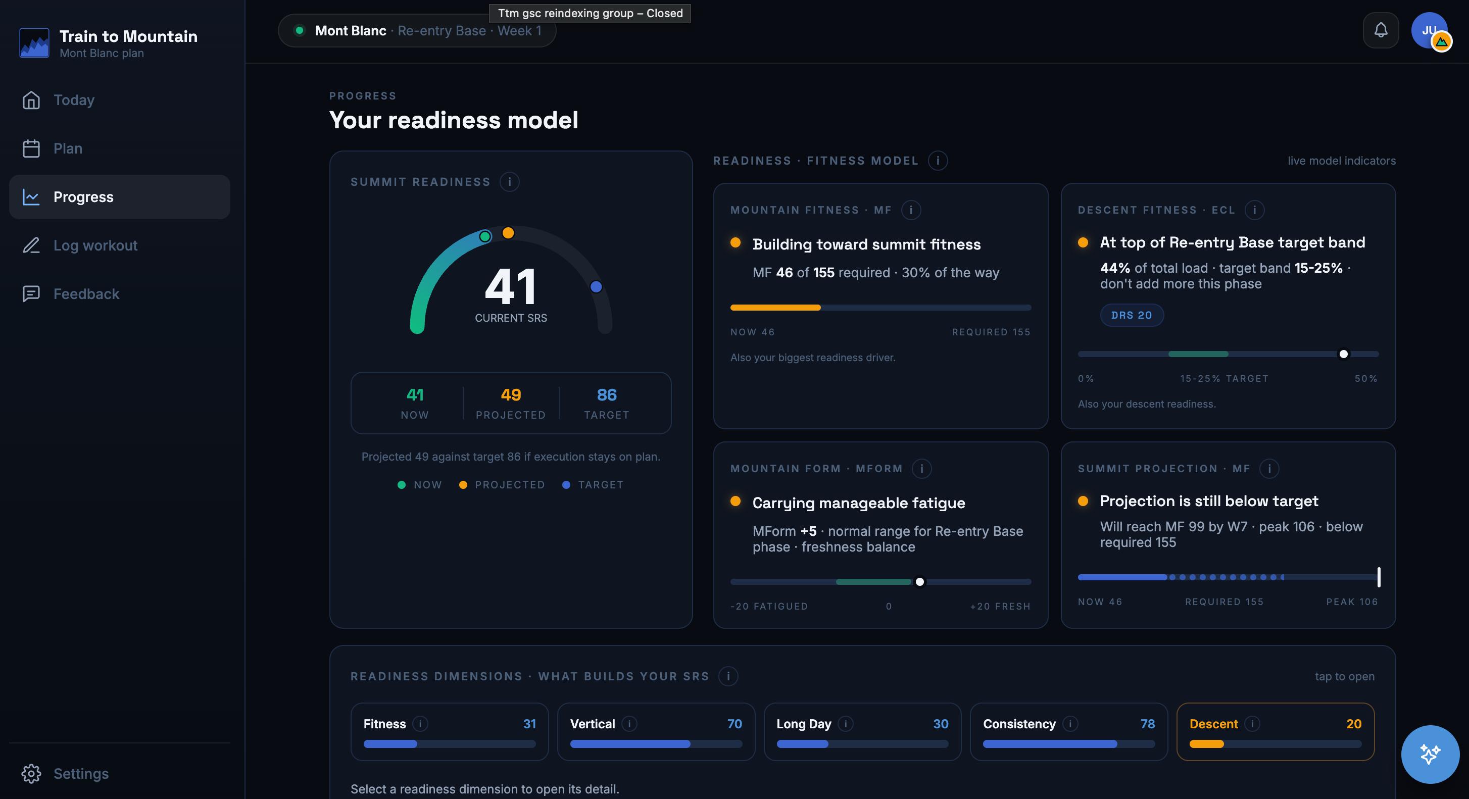Open Summit Projection MF info icon

click(x=1269, y=469)
